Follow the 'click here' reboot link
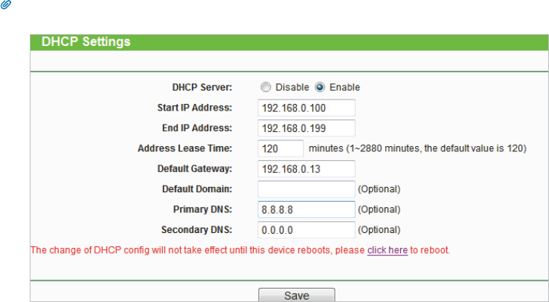This screenshot has height=302, width=549. (388, 250)
